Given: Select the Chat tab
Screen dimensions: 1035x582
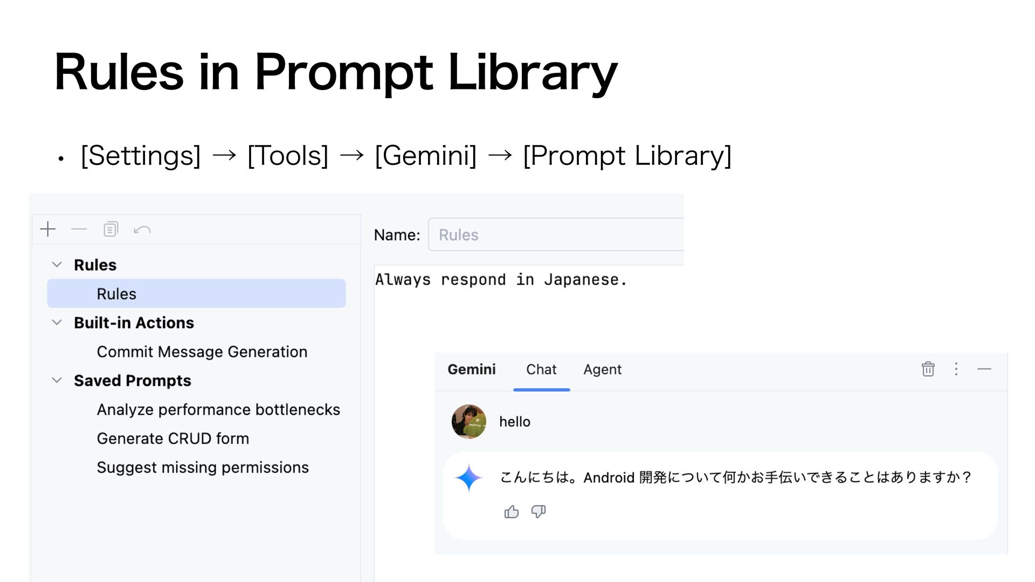Looking at the screenshot, I should tap(541, 370).
